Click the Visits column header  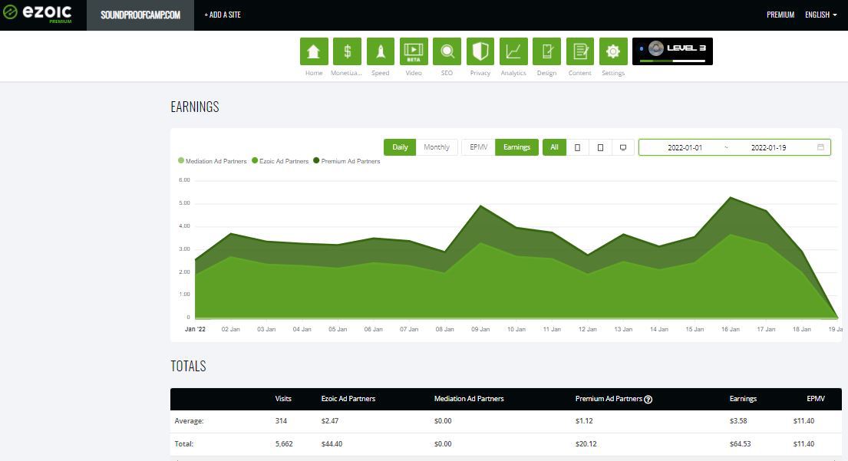point(283,399)
